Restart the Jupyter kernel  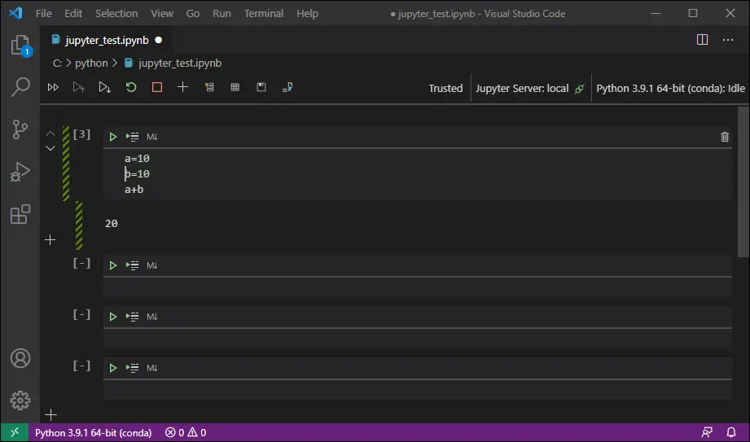pos(131,88)
